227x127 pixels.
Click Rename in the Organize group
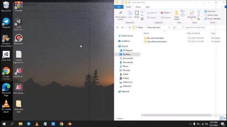(x=166, y=18)
